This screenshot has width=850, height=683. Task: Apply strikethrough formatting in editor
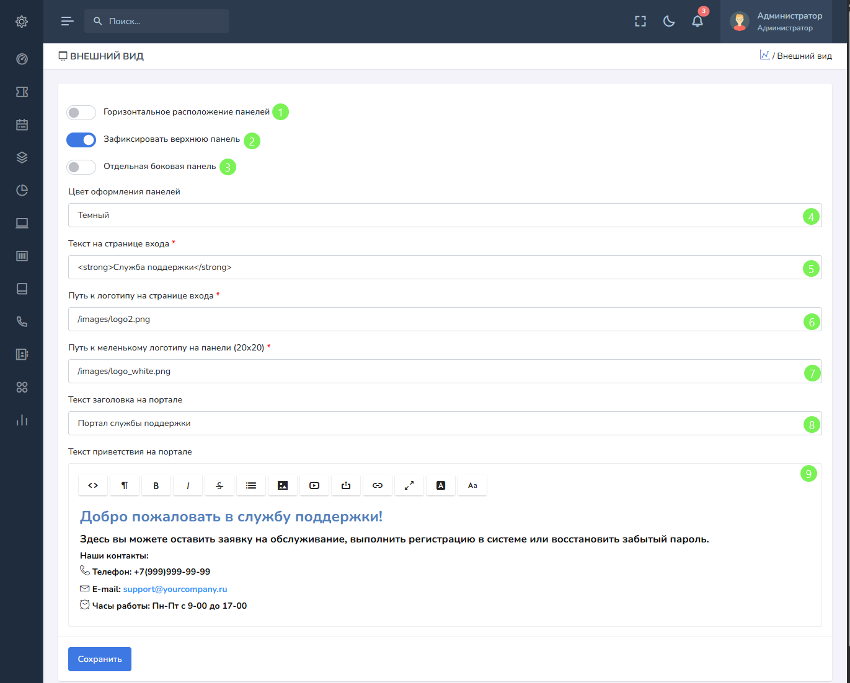[219, 485]
